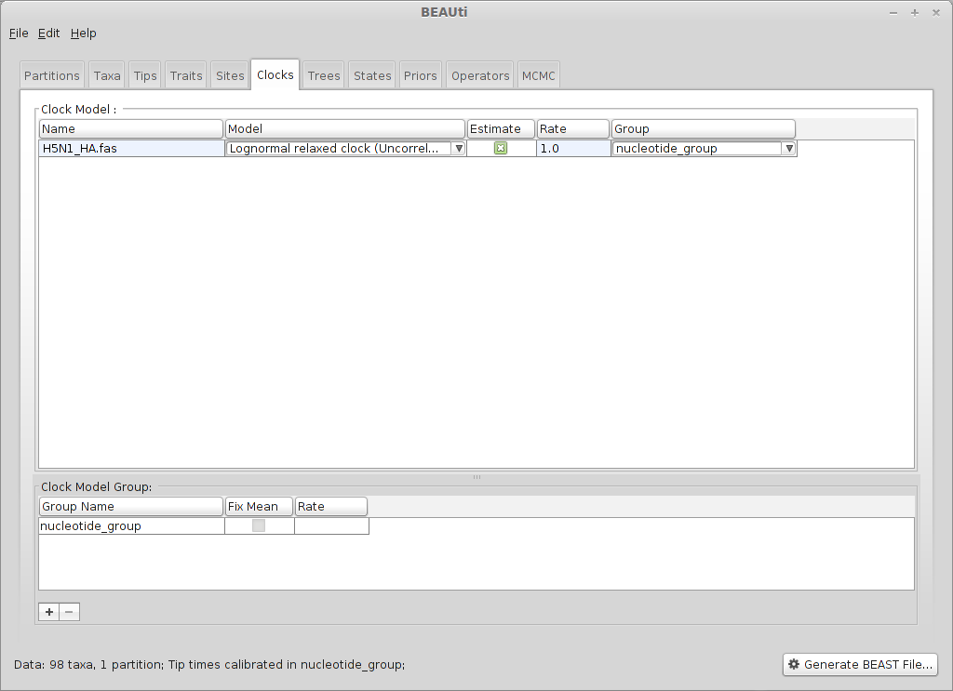Screen dimensions: 953x691
Task: Click the Name column header
Action: tap(130, 128)
